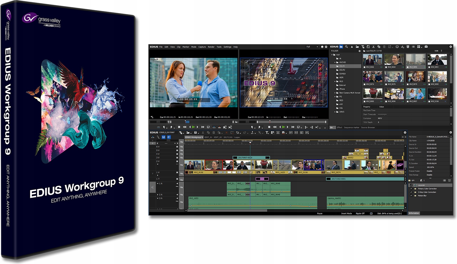This screenshot has width=457, height=264.
Task: Click the undo arrow in timeline toolbar
Action: 237,133
